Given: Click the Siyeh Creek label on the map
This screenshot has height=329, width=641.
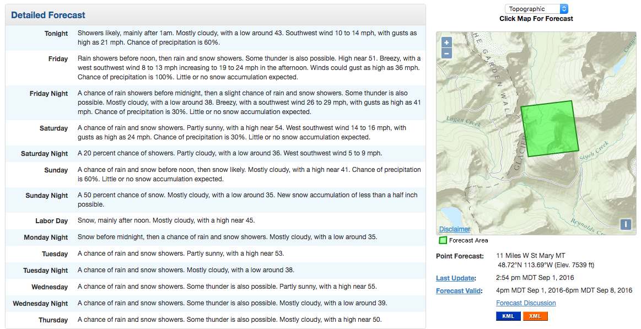Looking at the screenshot, I should 594,150.
